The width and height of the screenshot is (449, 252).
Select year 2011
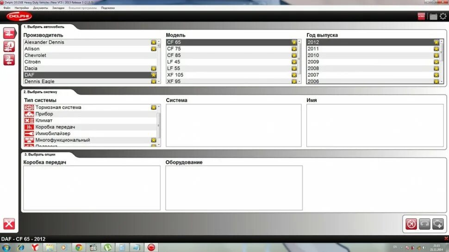click(373, 49)
